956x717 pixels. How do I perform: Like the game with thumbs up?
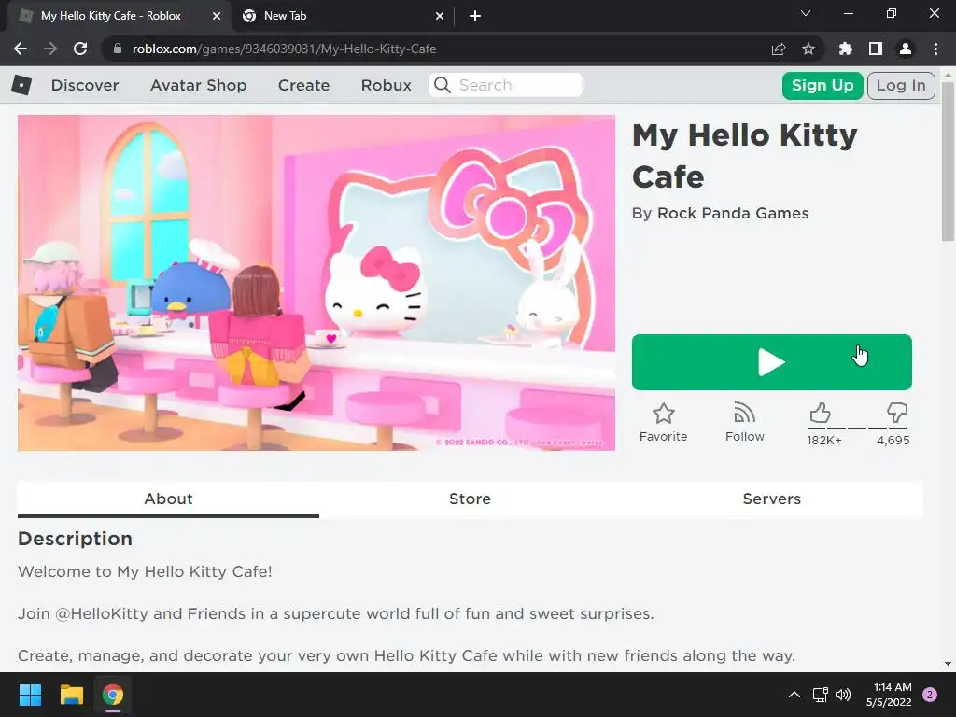[x=820, y=413]
